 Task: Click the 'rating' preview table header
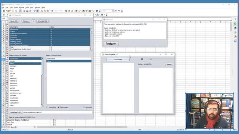click(x=70, y=27)
